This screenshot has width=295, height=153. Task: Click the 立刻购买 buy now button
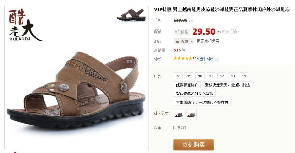coord(193,145)
